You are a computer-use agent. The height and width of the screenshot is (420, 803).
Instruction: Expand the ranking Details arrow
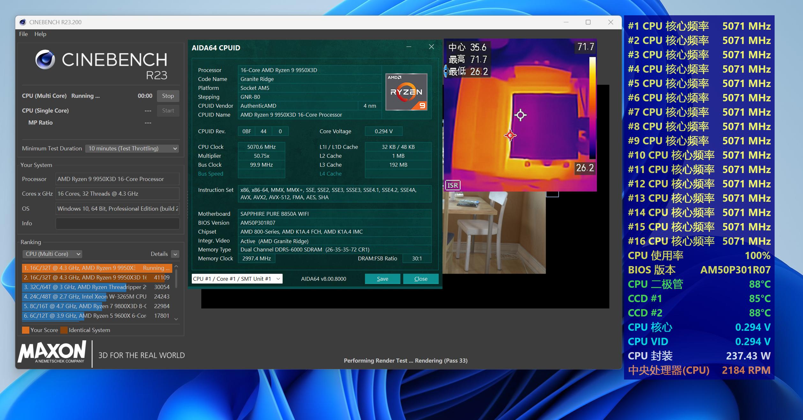175,254
